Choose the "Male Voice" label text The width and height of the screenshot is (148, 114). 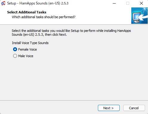click(26, 56)
